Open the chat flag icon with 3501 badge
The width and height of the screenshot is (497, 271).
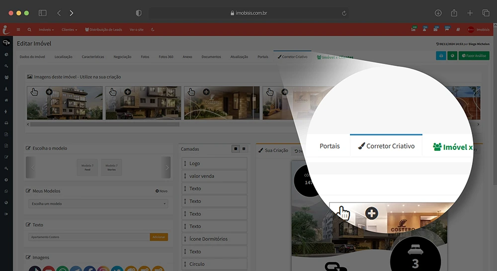(447, 29)
